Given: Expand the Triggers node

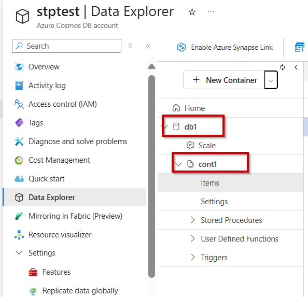Looking at the screenshot, I should point(193,257).
